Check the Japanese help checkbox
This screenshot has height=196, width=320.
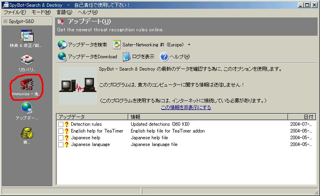[61, 138]
